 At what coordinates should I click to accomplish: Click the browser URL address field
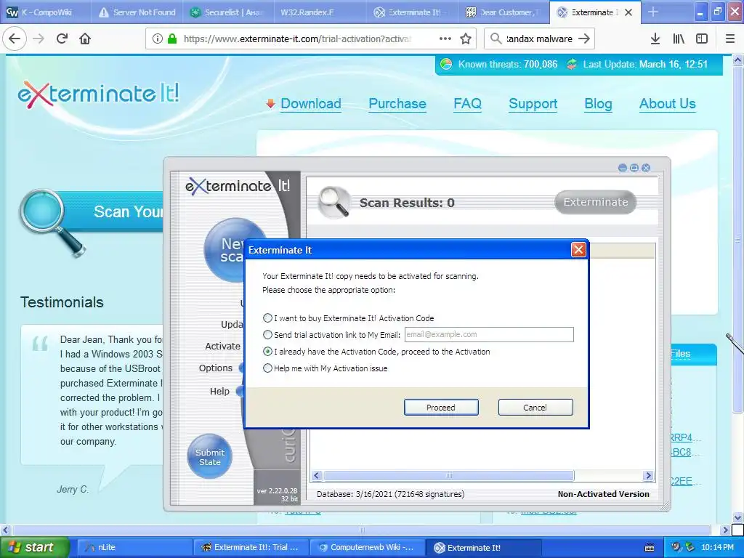(x=296, y=39)
